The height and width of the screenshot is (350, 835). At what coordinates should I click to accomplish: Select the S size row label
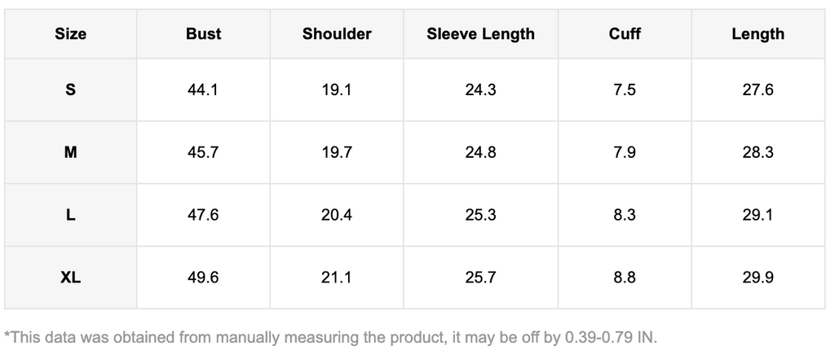click(71, 90)
